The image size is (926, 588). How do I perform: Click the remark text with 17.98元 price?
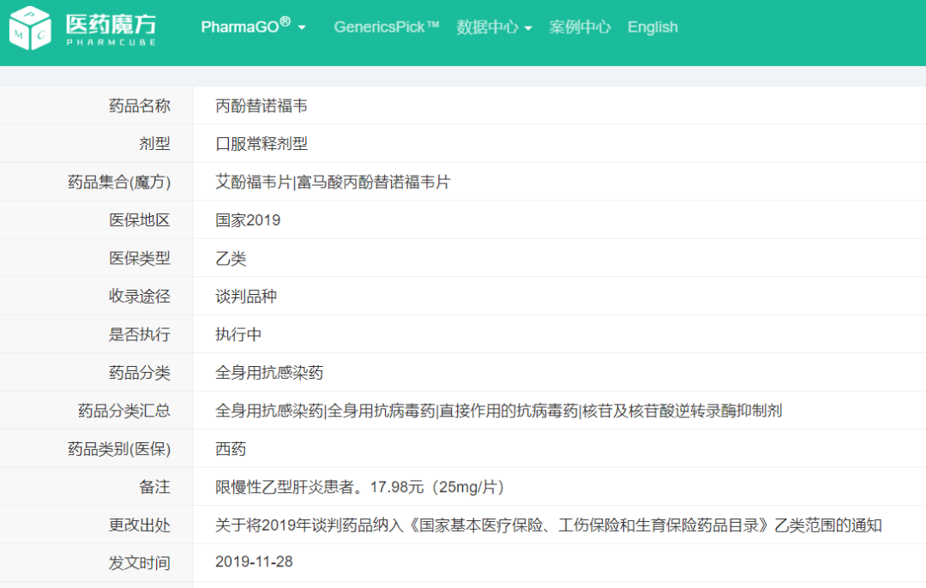click(360, 487)
